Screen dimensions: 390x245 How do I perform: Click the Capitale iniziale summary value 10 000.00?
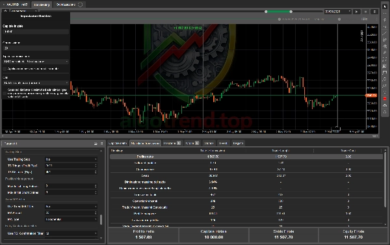pos(214,237)
